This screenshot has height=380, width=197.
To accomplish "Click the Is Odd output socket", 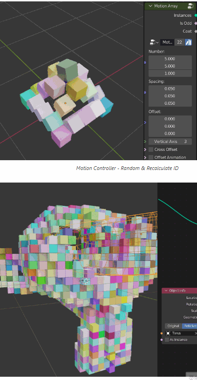I will (196, 23).
